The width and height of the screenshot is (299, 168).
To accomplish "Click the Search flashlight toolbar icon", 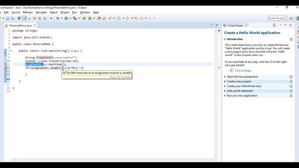I will [x=110, y=18].
